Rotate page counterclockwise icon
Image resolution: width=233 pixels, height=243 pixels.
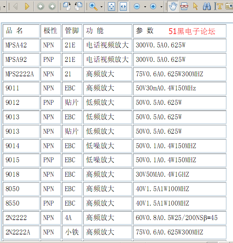click(x=78, y=6)
